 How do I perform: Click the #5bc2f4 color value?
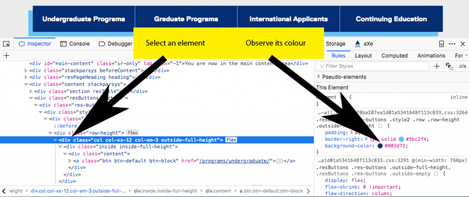[417, 139]
